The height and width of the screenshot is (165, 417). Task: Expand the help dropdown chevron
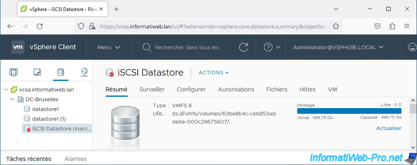tap(278, 47)
